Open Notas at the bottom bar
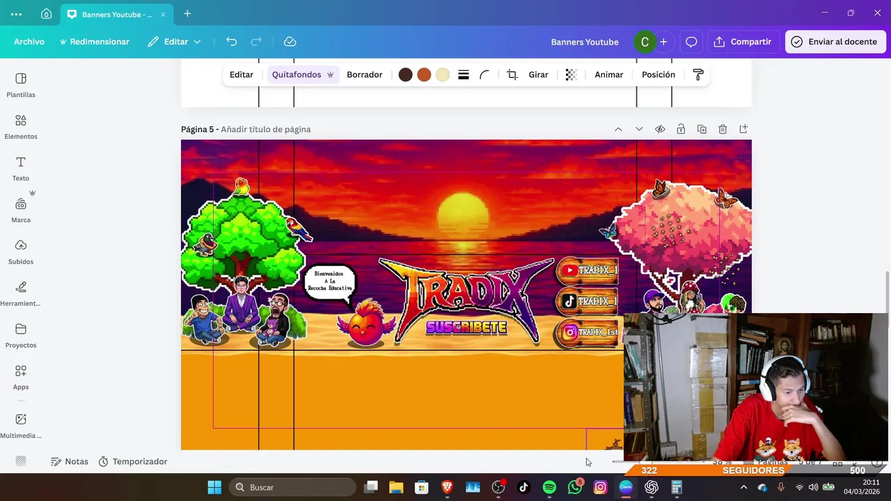Viewport: 891px width, 501px height. pyautogui.click(x=69, y=461)
